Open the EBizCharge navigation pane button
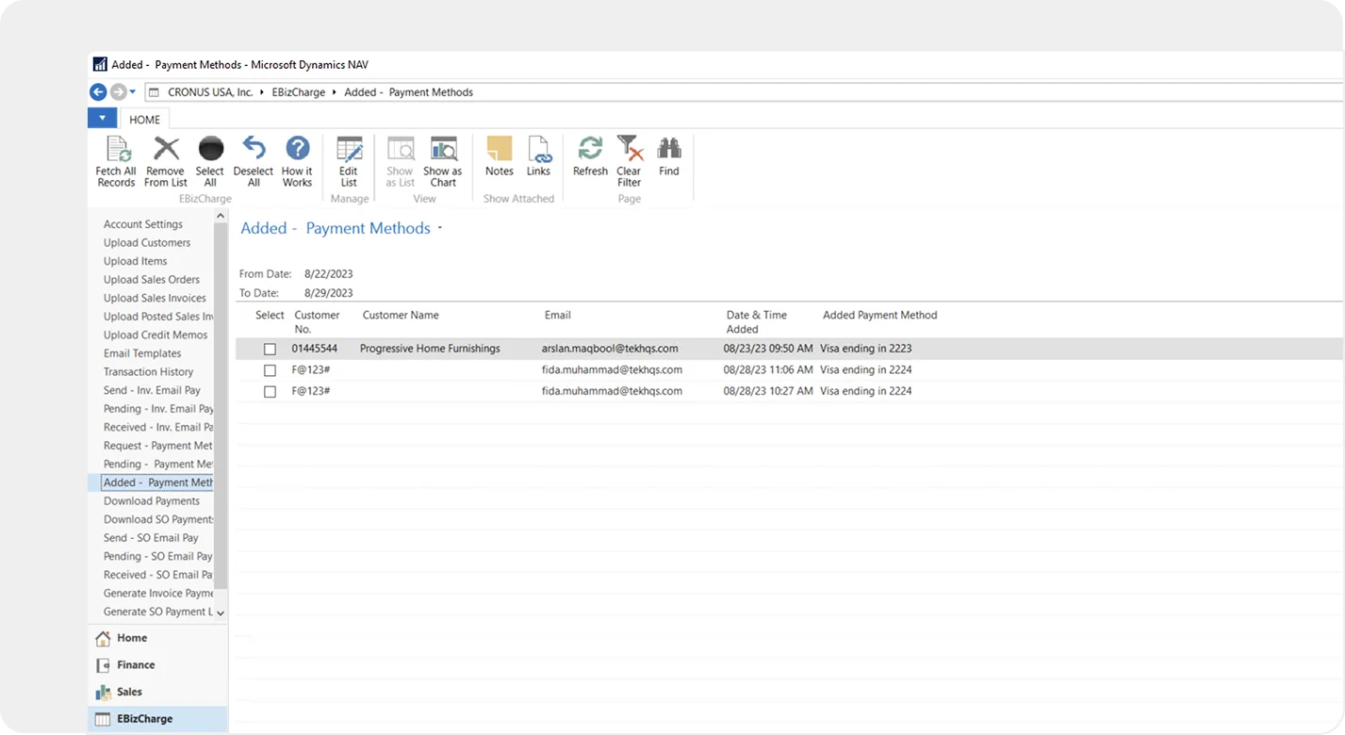 tap(158, 719)
